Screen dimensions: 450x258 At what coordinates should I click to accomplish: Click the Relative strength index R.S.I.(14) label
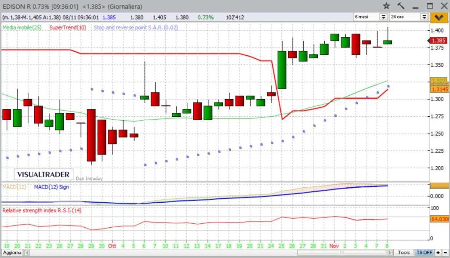tap(42, 211)
